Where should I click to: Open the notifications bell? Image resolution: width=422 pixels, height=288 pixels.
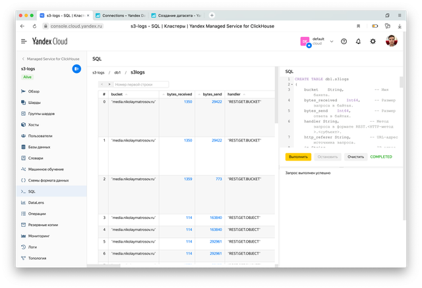(358, 41)
